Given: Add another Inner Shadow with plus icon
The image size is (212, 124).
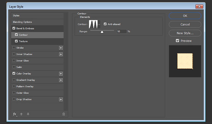Looking at the screenshot, I should pyautogui.click(x=61, y=54).
